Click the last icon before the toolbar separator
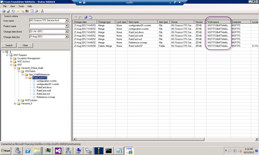Image resolution: width=259 pixels, height=155 pixels. pyautogui.click(x=36, y=11)
